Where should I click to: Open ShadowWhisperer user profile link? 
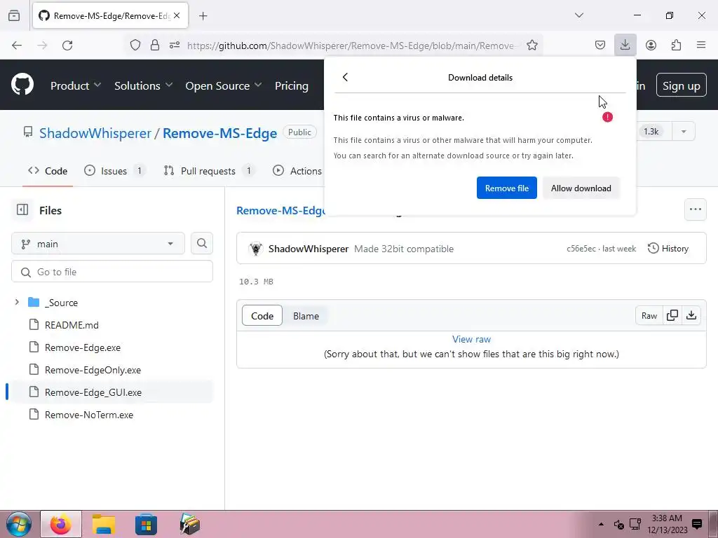pyautogui.click(x=95, y=133)
